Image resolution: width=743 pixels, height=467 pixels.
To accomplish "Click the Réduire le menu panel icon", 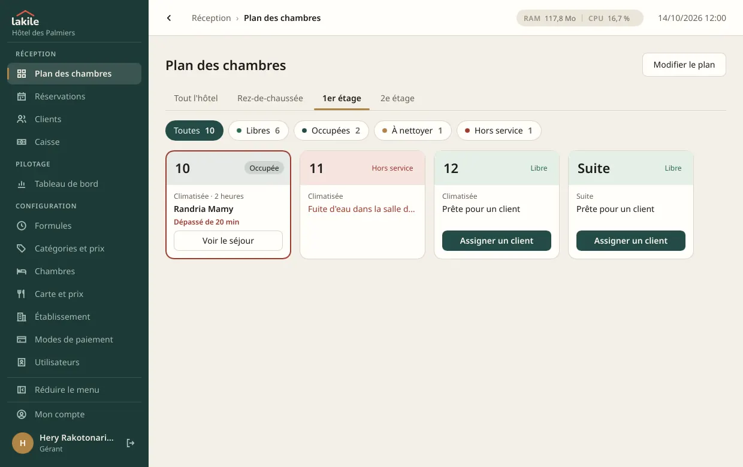I will point(22,390).
